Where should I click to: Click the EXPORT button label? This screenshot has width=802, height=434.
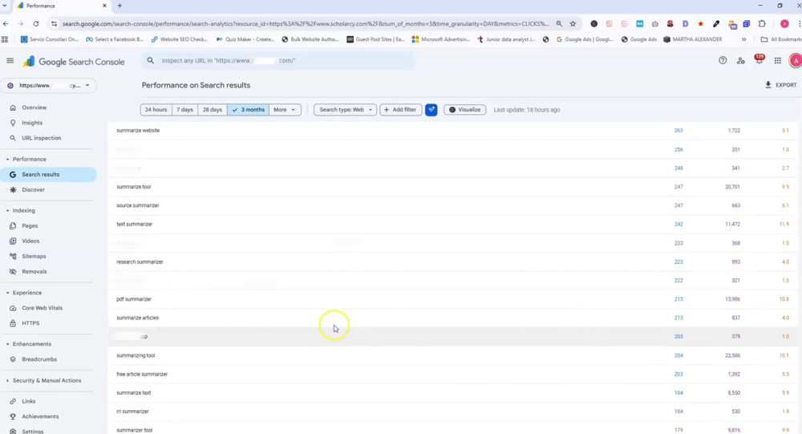coord(786,85)
